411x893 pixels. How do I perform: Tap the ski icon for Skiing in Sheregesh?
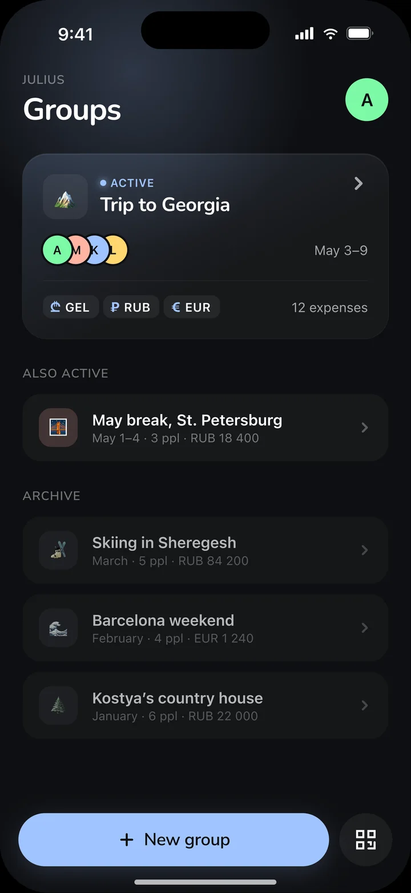[x=58, y=550]
